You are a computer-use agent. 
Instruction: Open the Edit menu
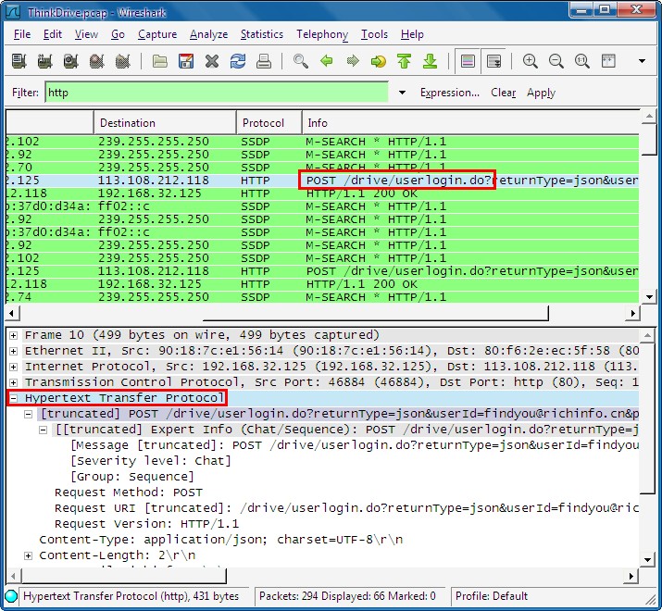click(x=53, y=34)
